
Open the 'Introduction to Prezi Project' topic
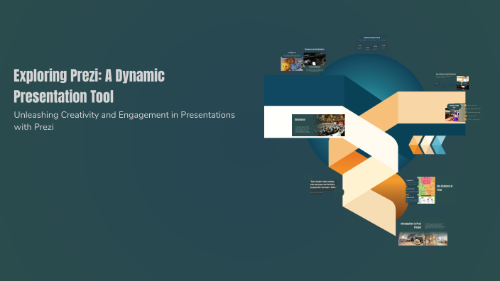pyautogui.click(x=423, y=233)
